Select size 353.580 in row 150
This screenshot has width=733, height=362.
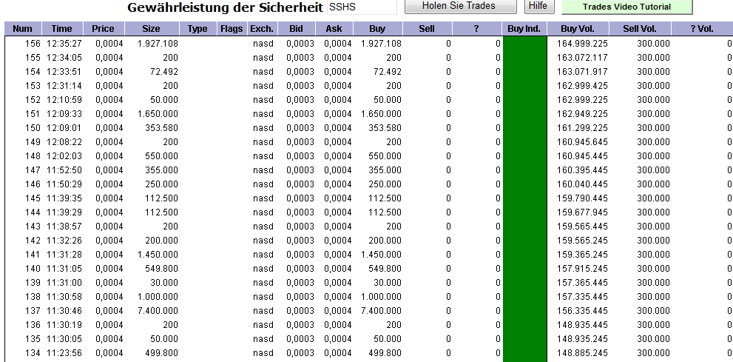tap(162, 127)
